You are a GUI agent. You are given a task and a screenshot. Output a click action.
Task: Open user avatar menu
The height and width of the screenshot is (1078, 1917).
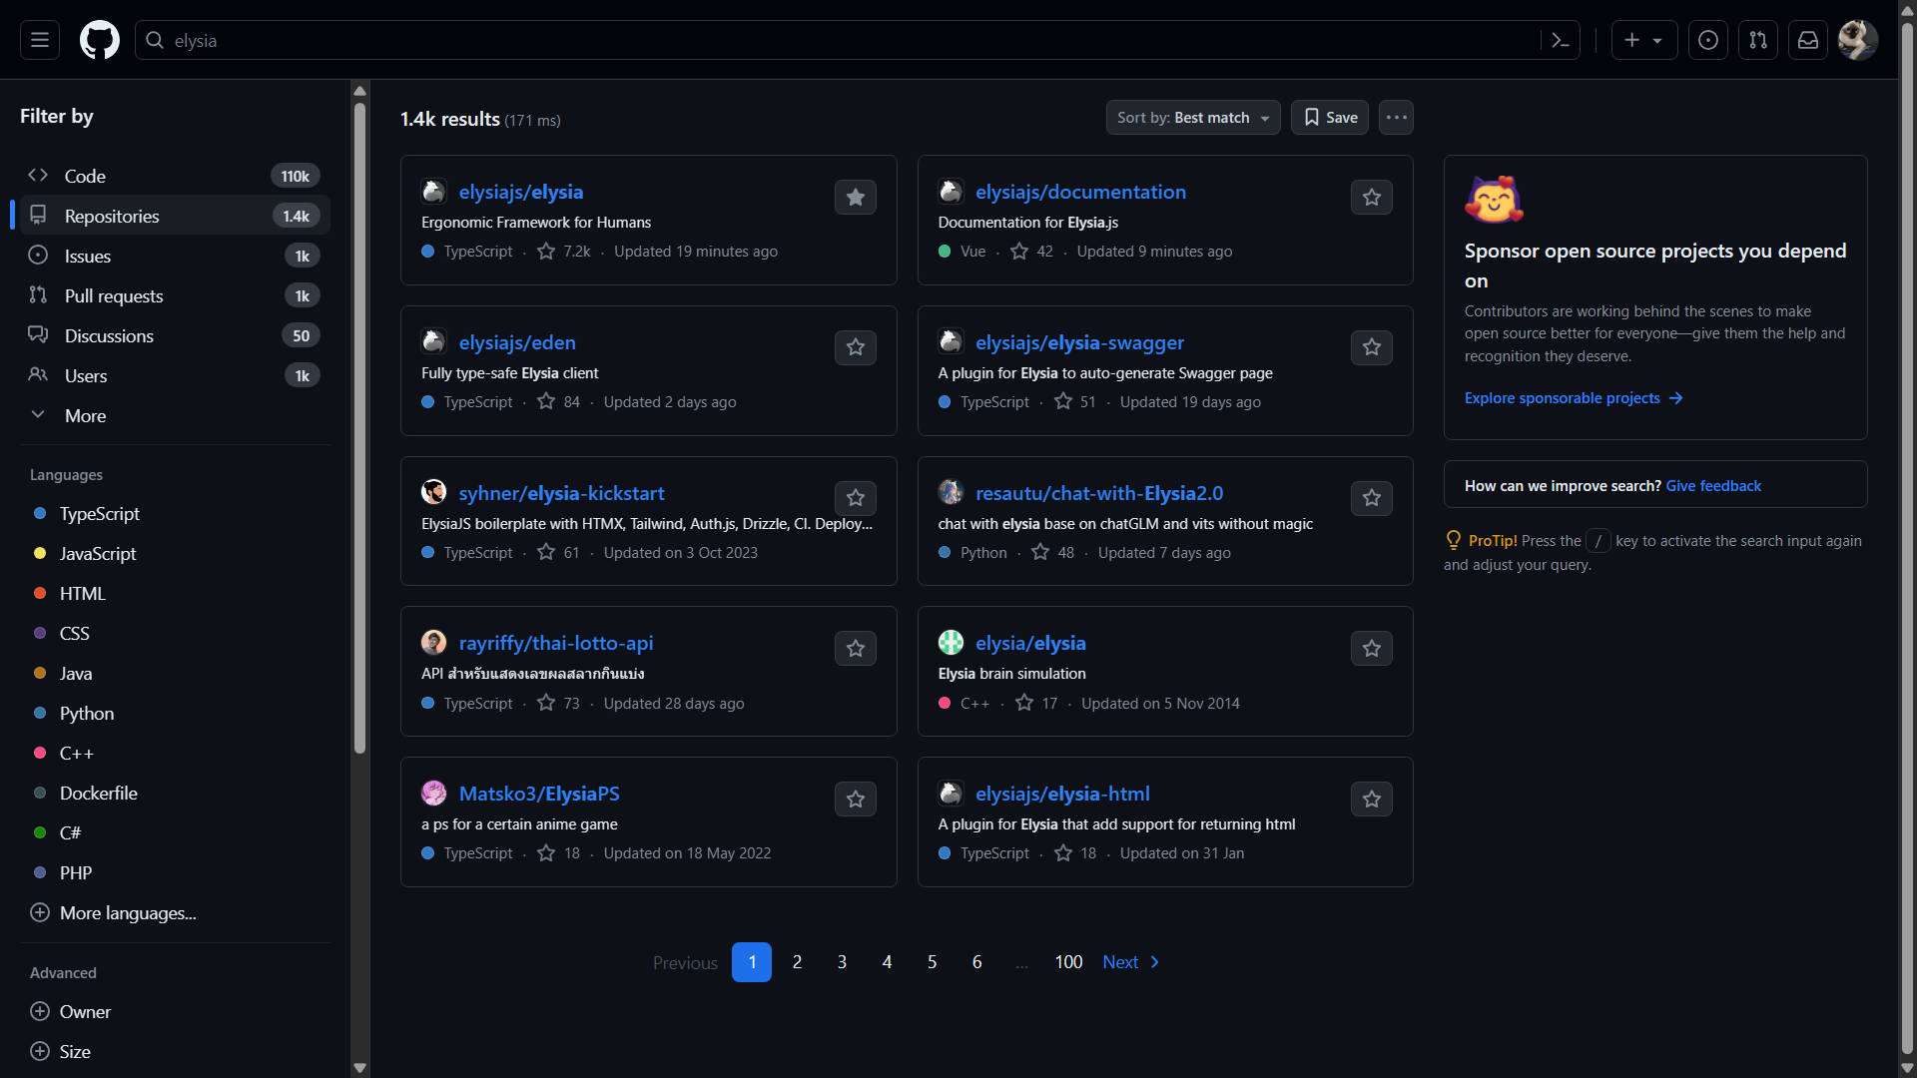click(1858, 40)
